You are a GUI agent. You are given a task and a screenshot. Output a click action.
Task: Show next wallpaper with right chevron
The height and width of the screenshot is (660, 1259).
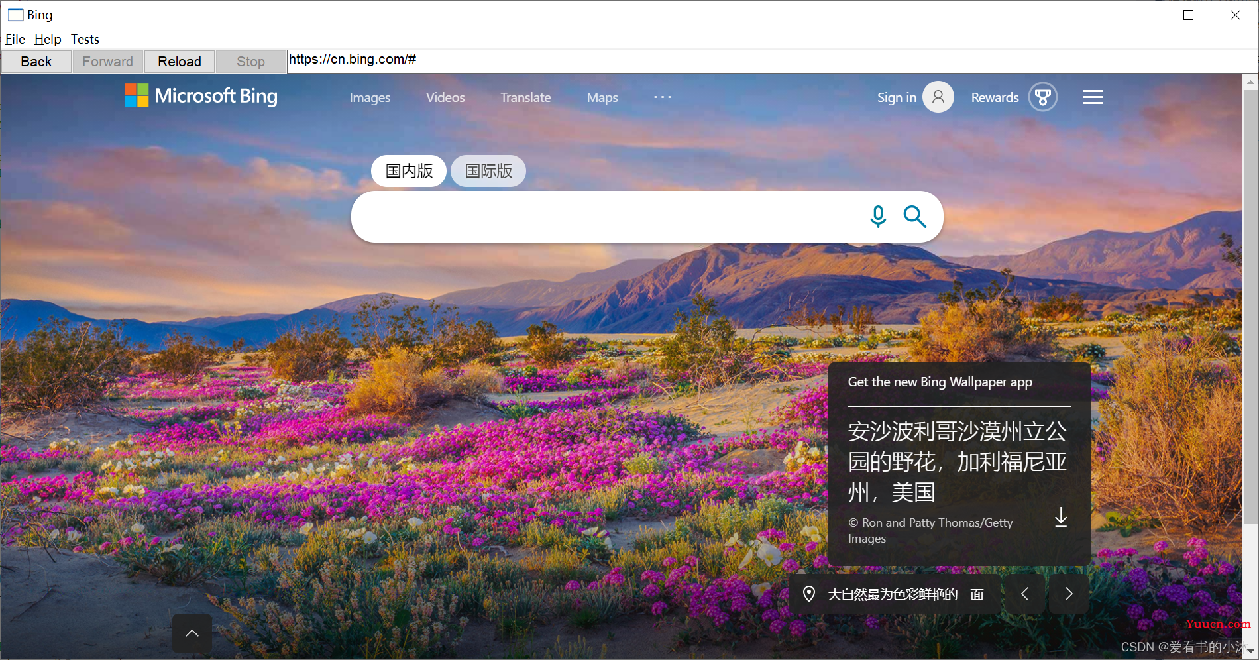click(1068, 594)
